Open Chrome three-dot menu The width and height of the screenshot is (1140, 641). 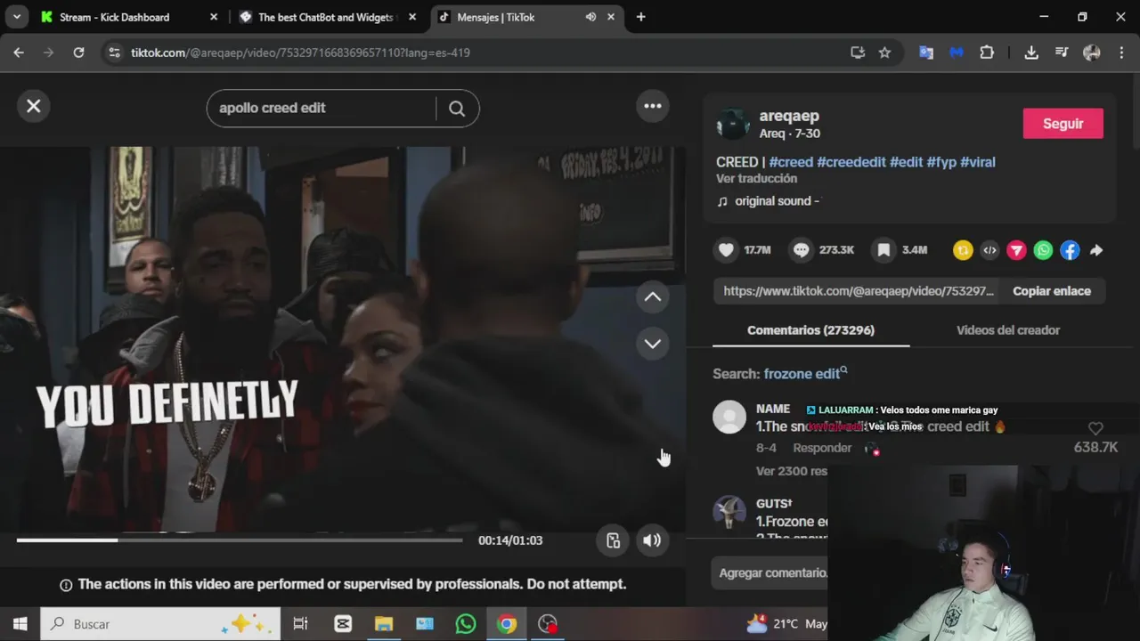click(1121, 53)
